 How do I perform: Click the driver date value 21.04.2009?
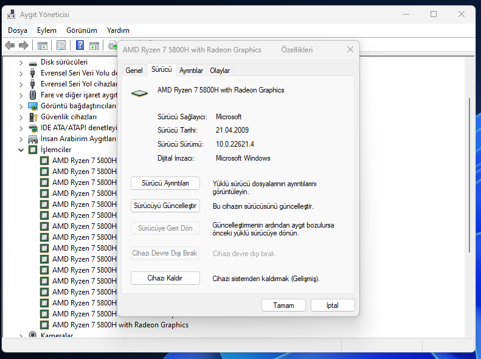point(232,130)
